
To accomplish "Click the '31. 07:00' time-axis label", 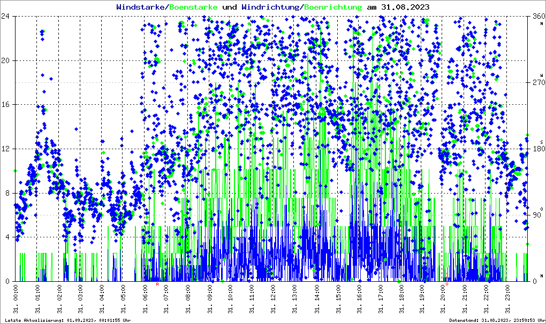I will [165, 299].
